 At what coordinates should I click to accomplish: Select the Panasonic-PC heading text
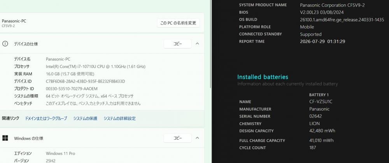[x=14, y=21]
